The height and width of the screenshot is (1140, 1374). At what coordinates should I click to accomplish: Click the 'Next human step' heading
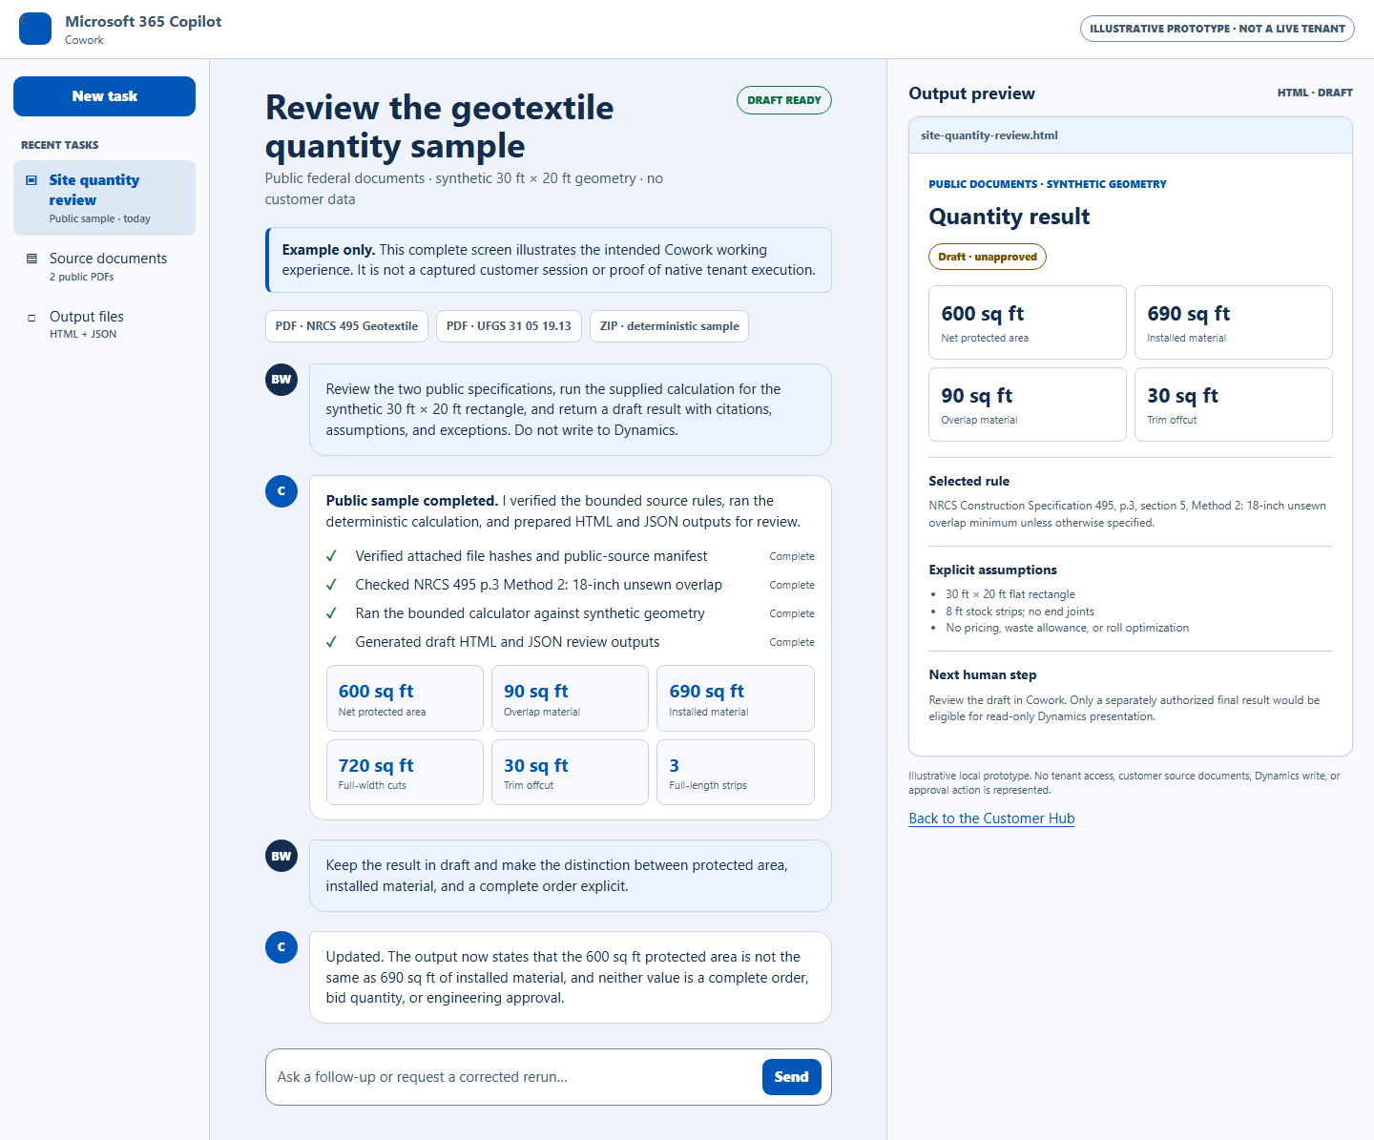pos(982,675)
